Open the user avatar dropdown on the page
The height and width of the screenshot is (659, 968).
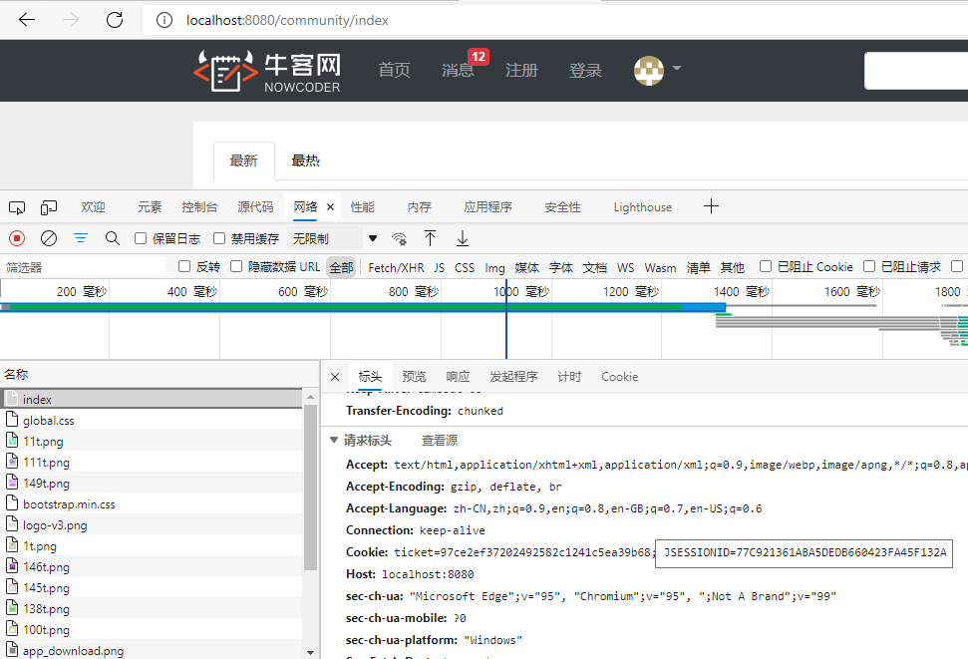658,70
